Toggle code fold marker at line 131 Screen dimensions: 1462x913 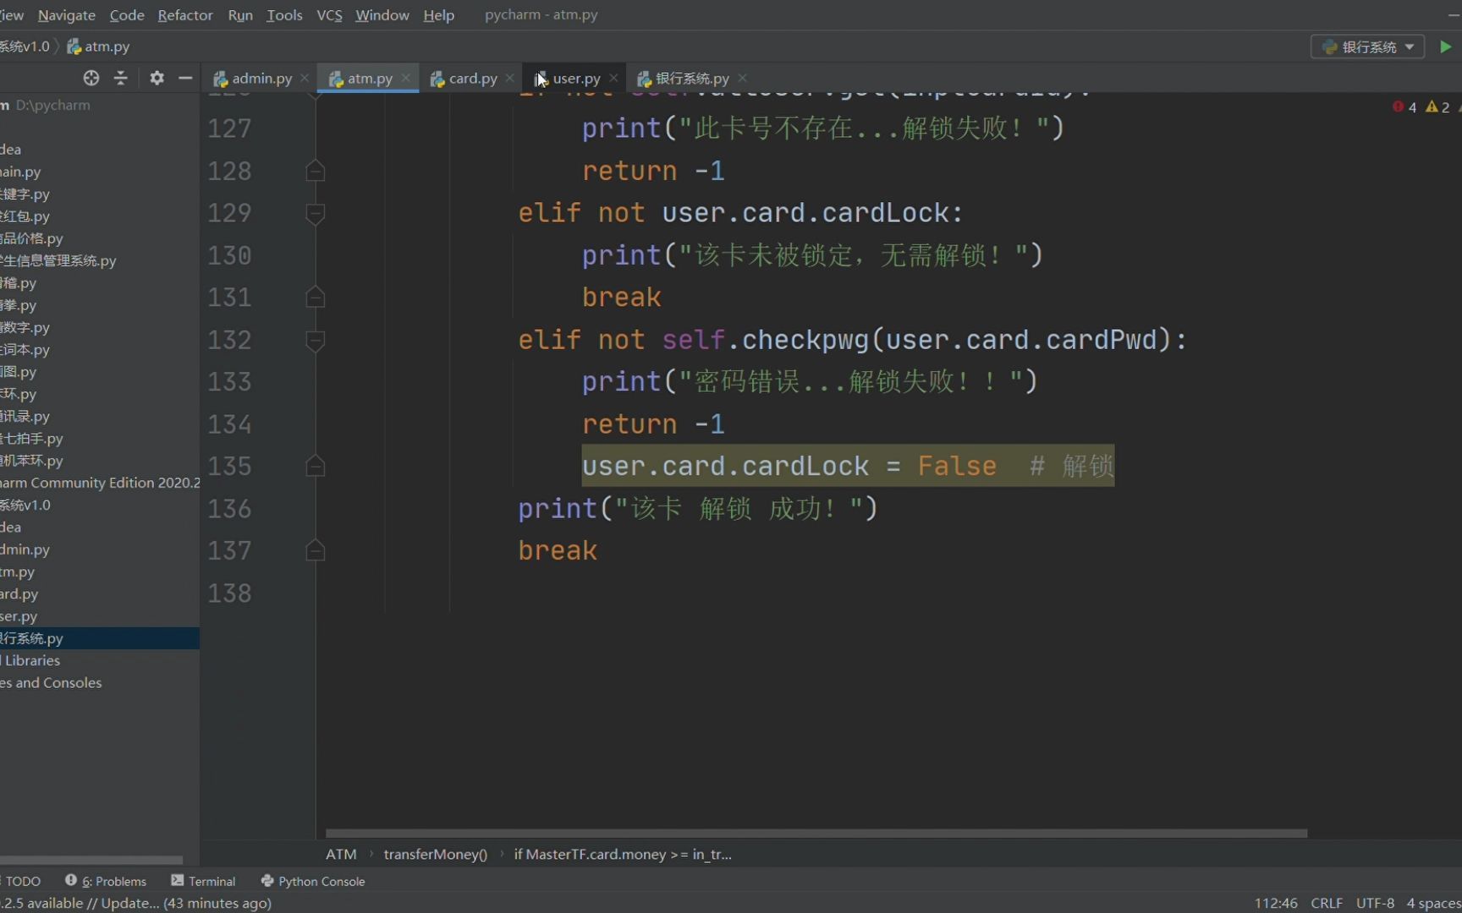(316, 298)
